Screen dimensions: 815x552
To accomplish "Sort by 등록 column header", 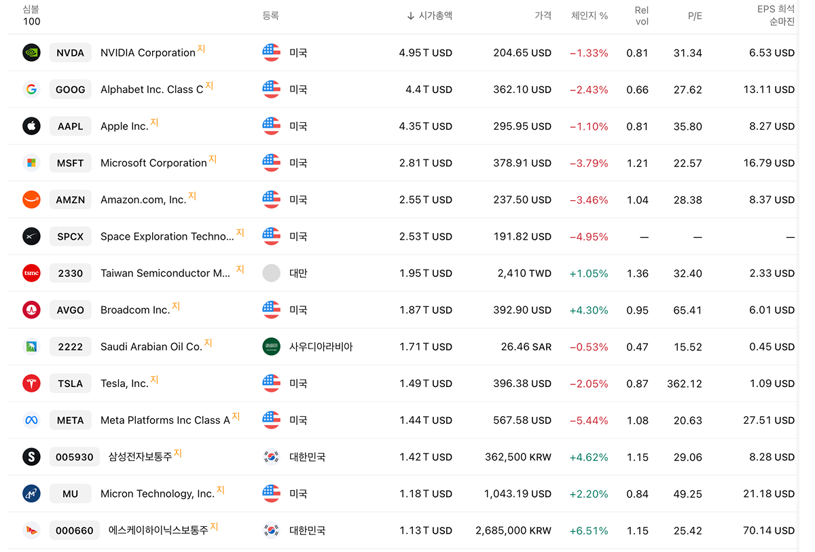I will (x=270, y=16).
